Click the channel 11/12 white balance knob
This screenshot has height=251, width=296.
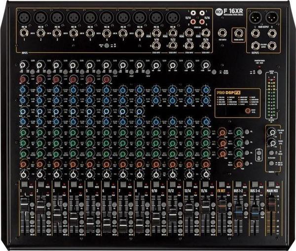click(x=173, y=175)
